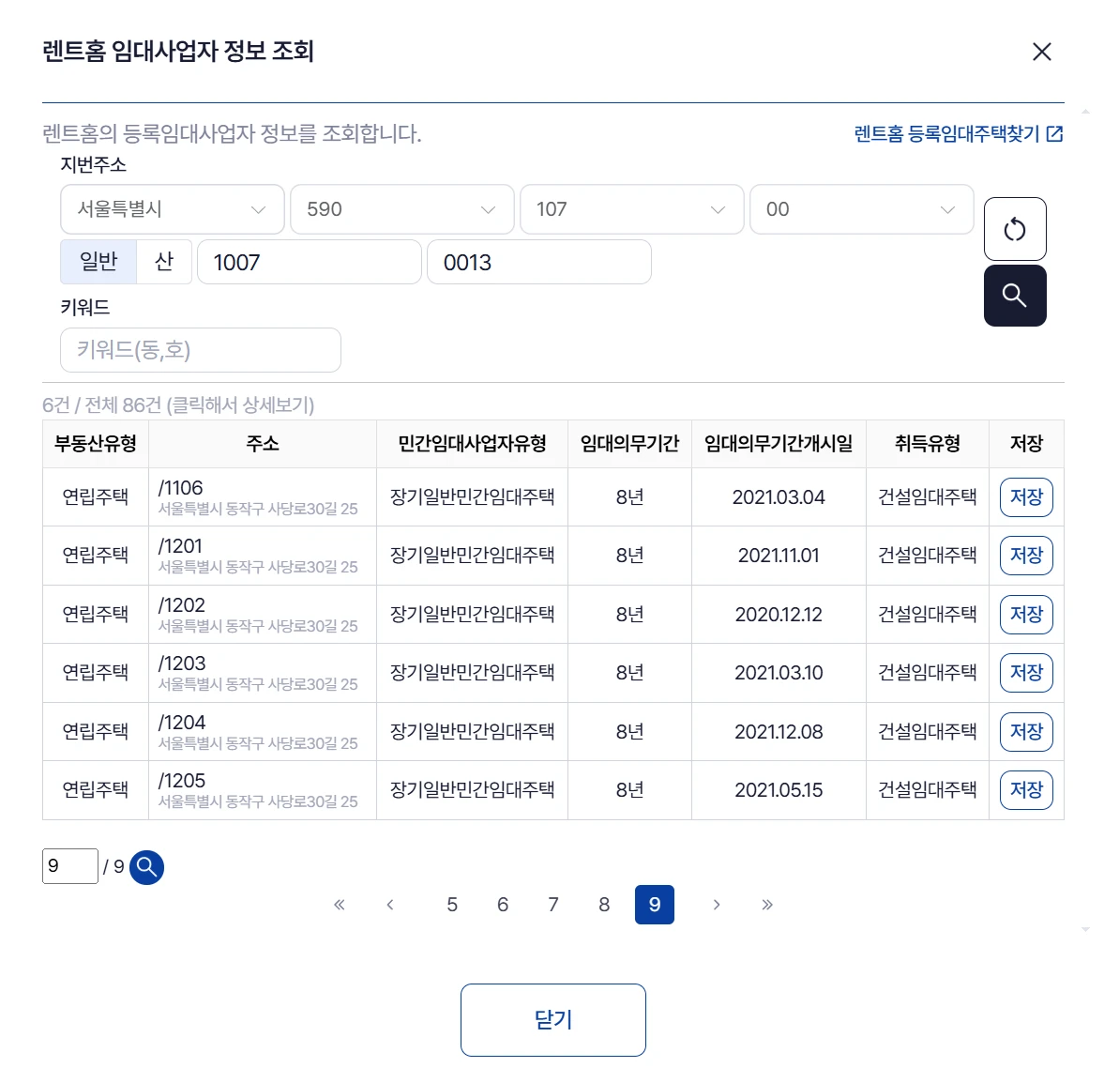Click the external link icon next to 등록임대주택찾기
The image size is (1104, 1083).
(x=1054, y=134)
